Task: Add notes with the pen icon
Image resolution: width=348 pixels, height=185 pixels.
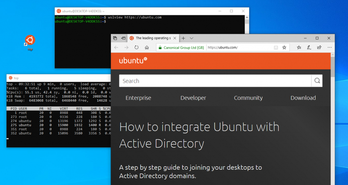Action: 309,47
